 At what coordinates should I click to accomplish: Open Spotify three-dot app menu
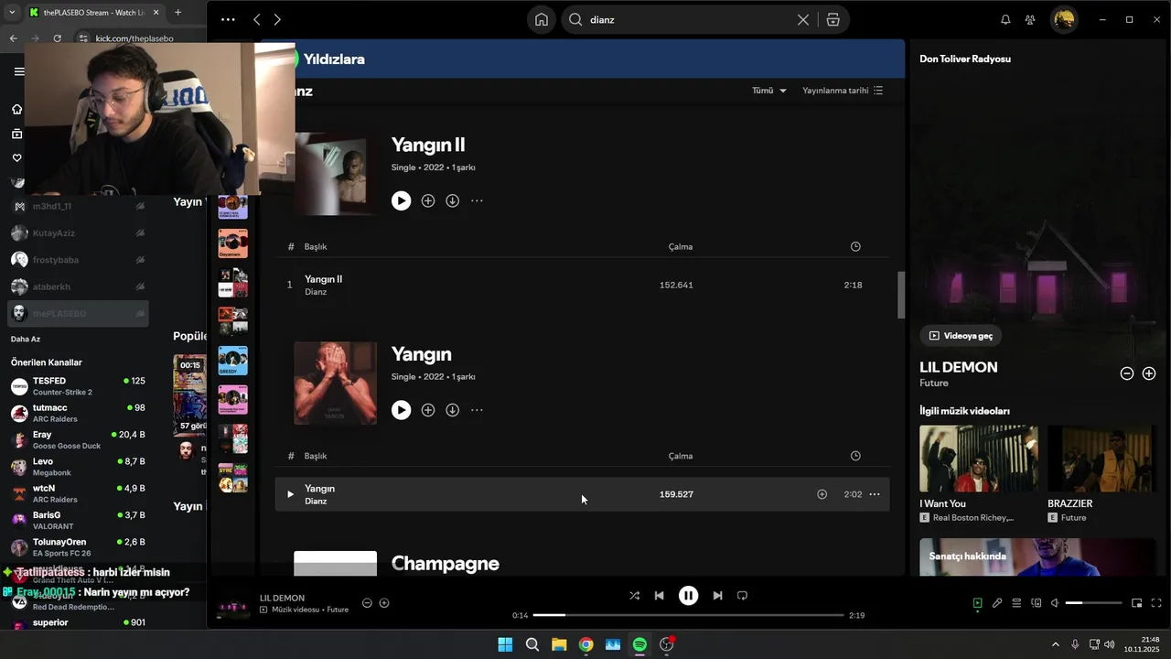(228, 20)
